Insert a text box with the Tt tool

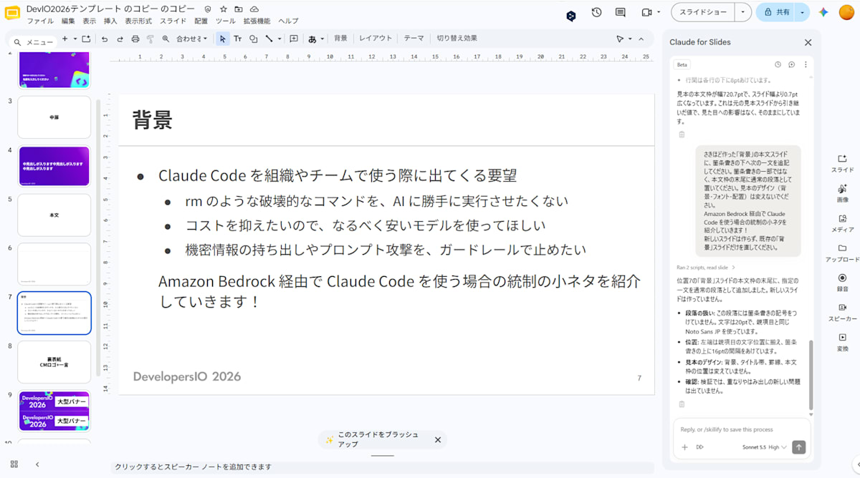tap(238, 39)
